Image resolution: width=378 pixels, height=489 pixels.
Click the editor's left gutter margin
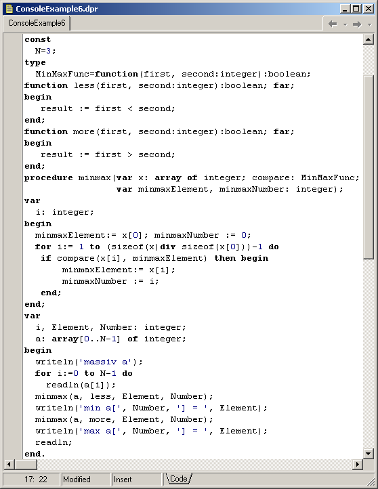pos(13,246)
